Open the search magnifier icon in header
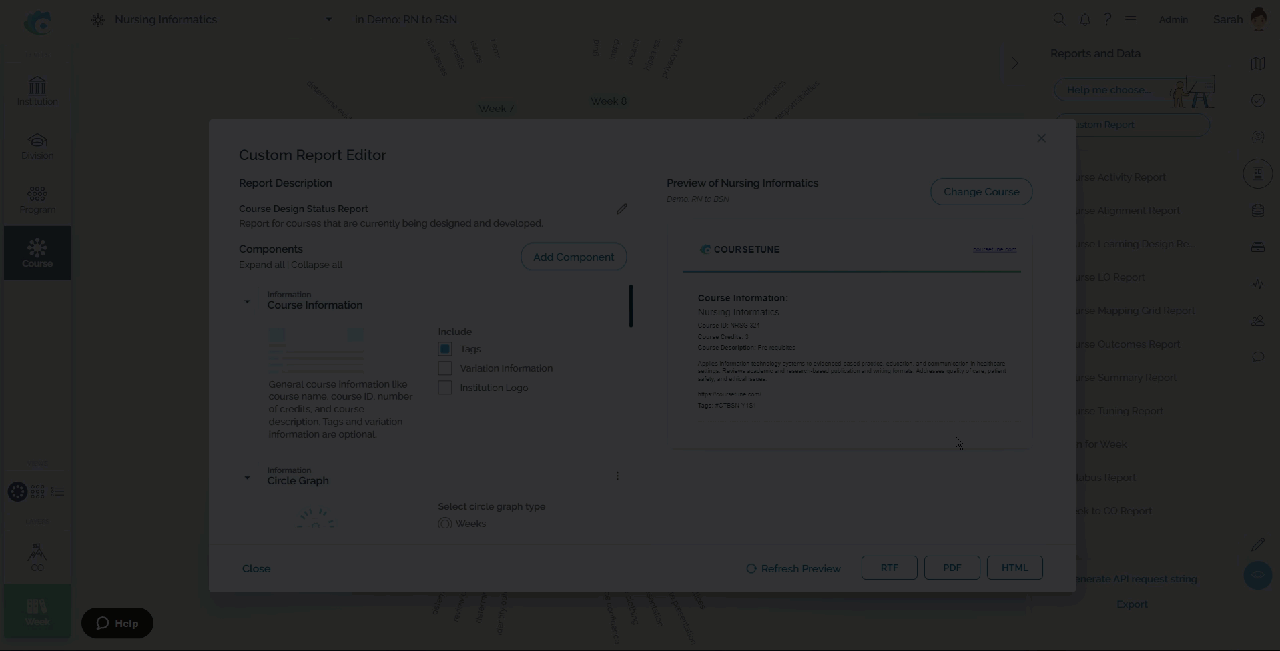 tap(1059, 19)
